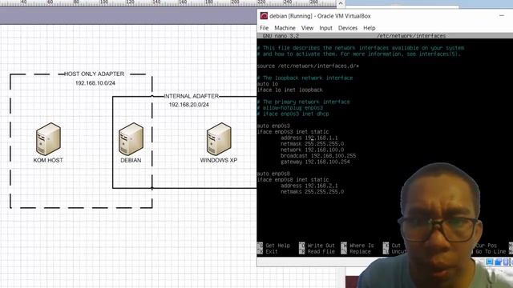Select the HOST ONLY ADAPTER label
Screen dimensions: 513x288
(x=94, y=74)
